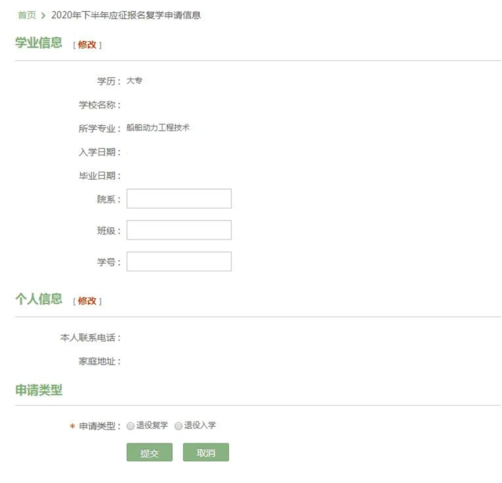Image resolution: width=502 pixels, height=483 pixels.
Task: Focus the 院系 text input box
Action: tap(179, 198)
